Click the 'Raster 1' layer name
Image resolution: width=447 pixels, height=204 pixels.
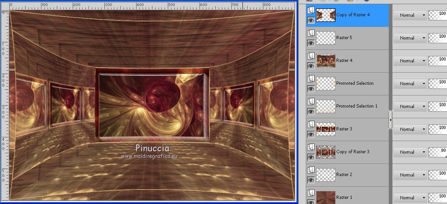[x=344, y=197]
